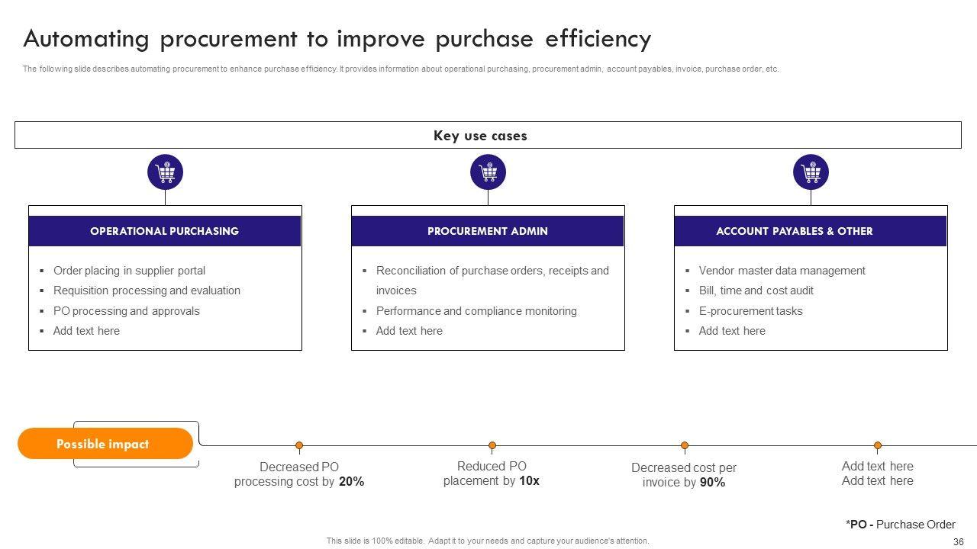Image resolution: width=977 pixels, height=549 pixels.
Task: Click 'Bill, time and cost audit' bullet
Action: 756,291
